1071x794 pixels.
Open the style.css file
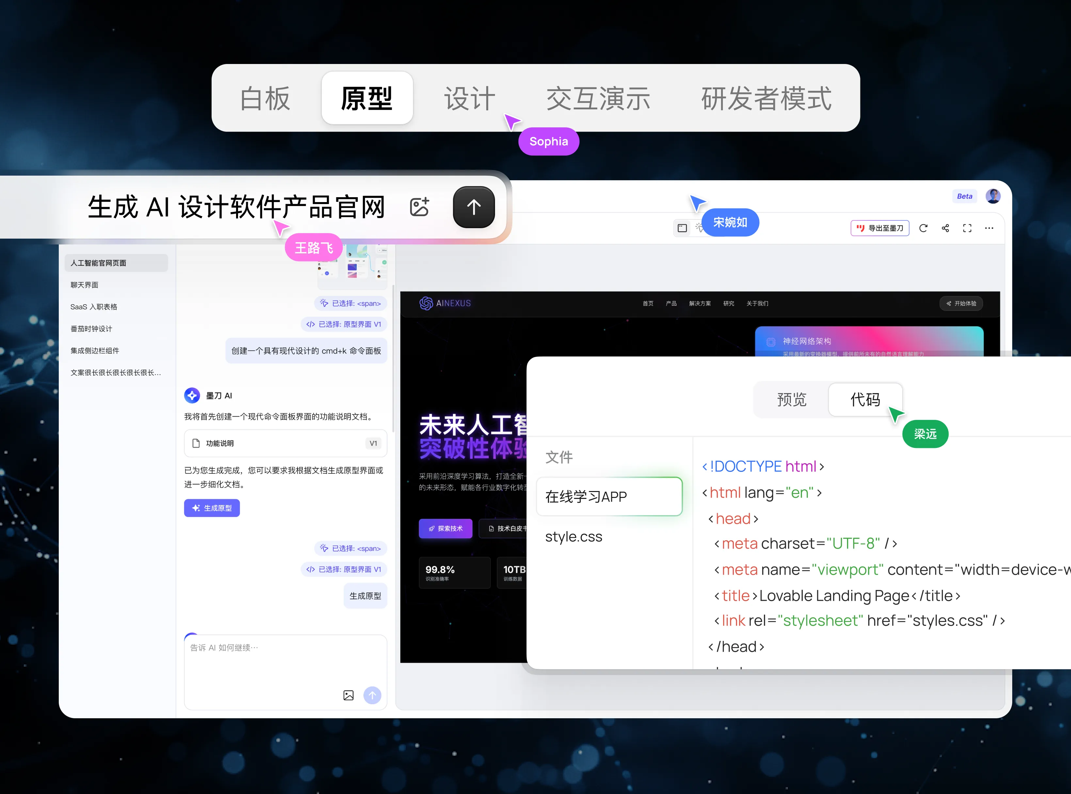point(573,536)
